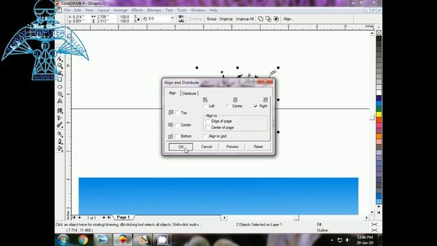Open File Explorer from the taskbar
437x246 pixels.
click(x=102, y=240)
